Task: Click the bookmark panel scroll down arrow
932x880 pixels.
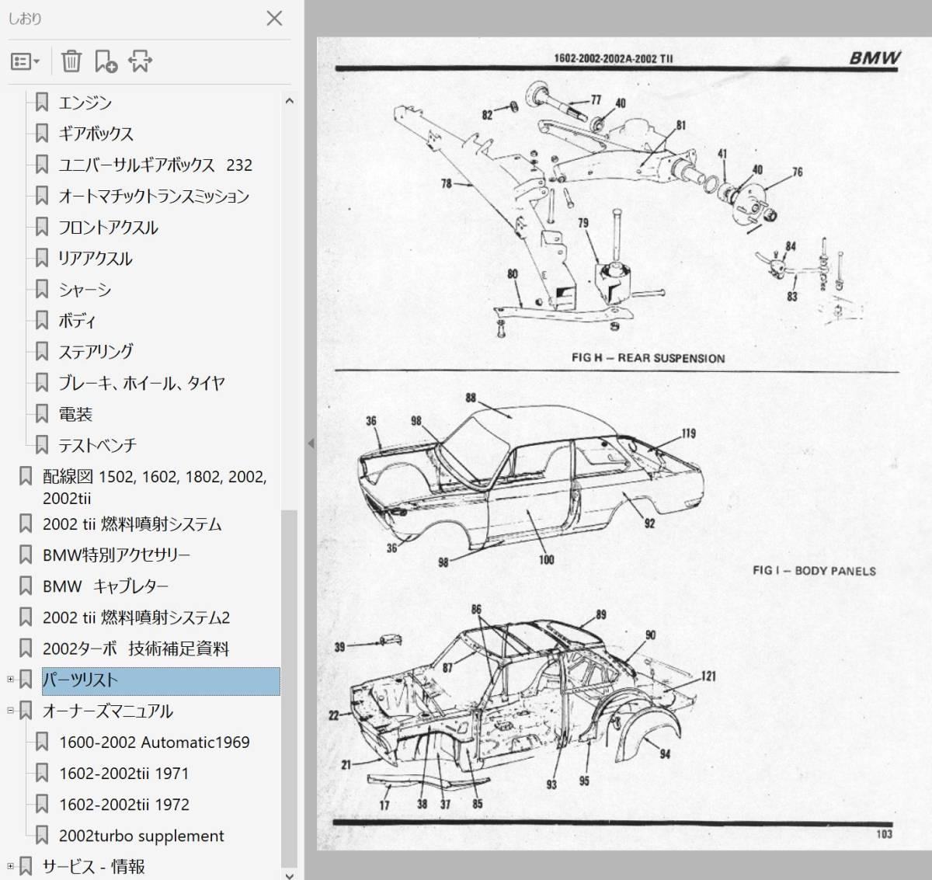Action: pyautogui.click(x=289, y=875)
